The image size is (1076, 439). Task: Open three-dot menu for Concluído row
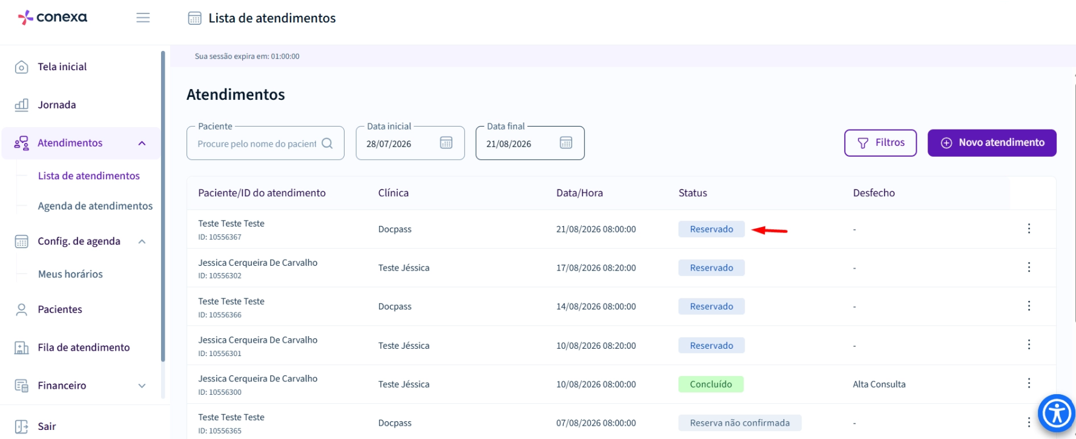(1029, 383)
